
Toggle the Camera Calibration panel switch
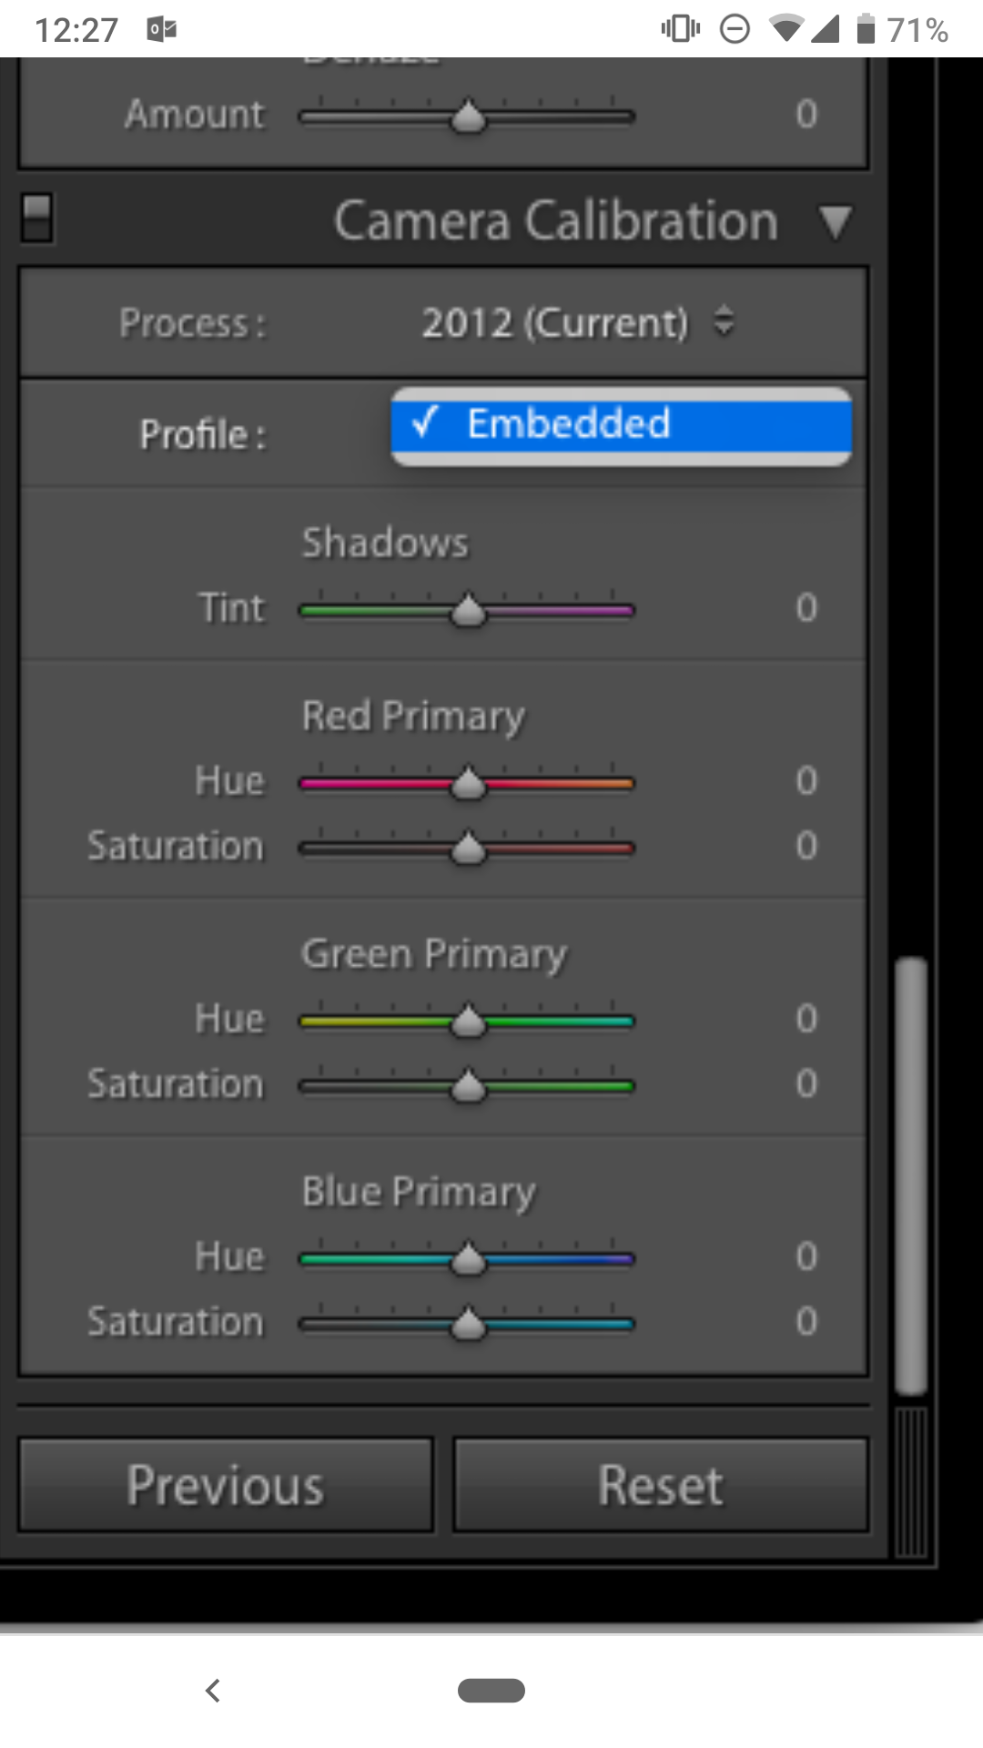point(36,218)
